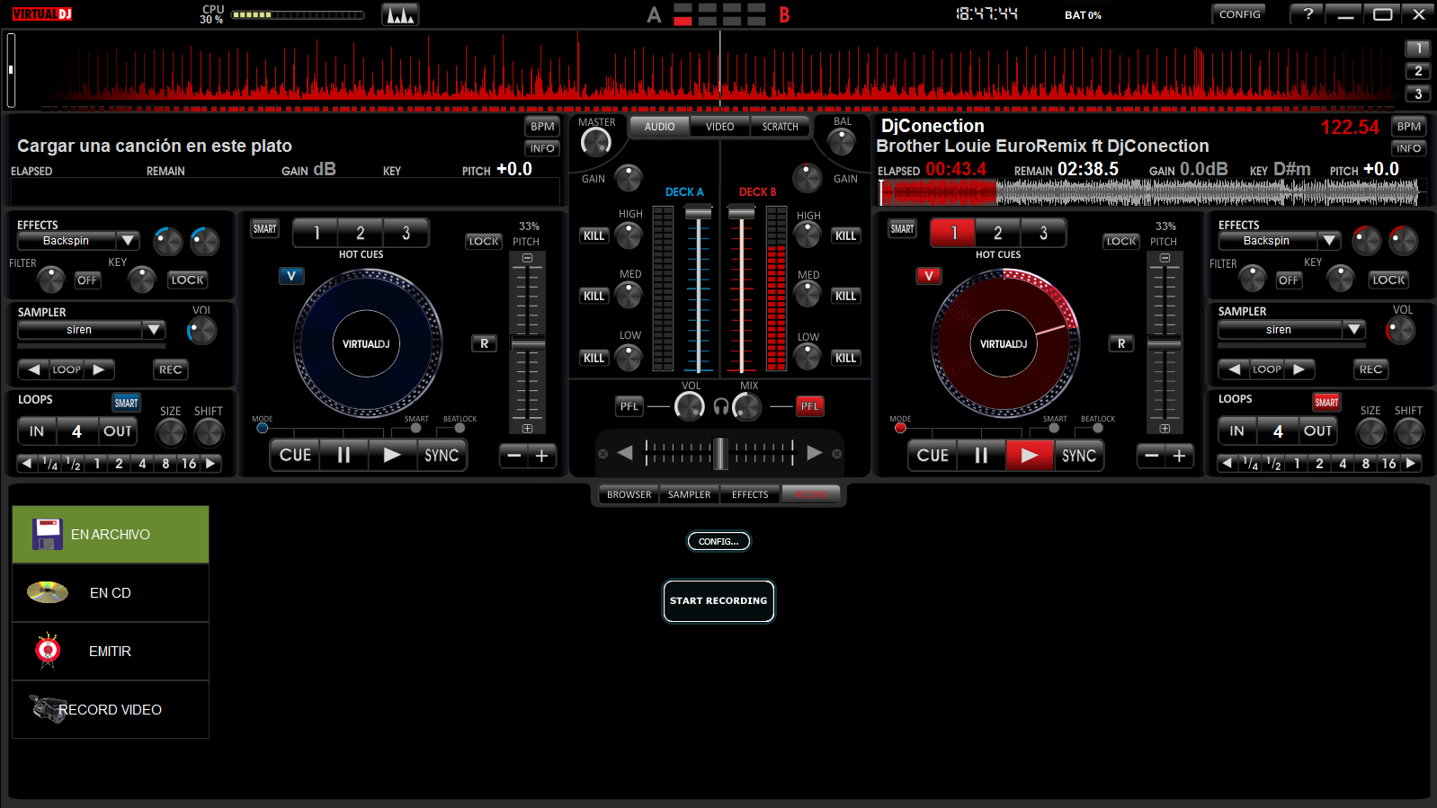Screen dimensions: 1437x808
Task: Expand left Backspin effect dropdown
Action: (x=128, y=241)
